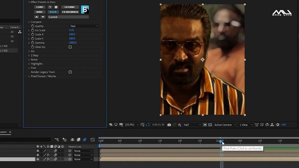Click the Iris Scale value
Screen dimensions: 299x168
click(x=71, y=30)
